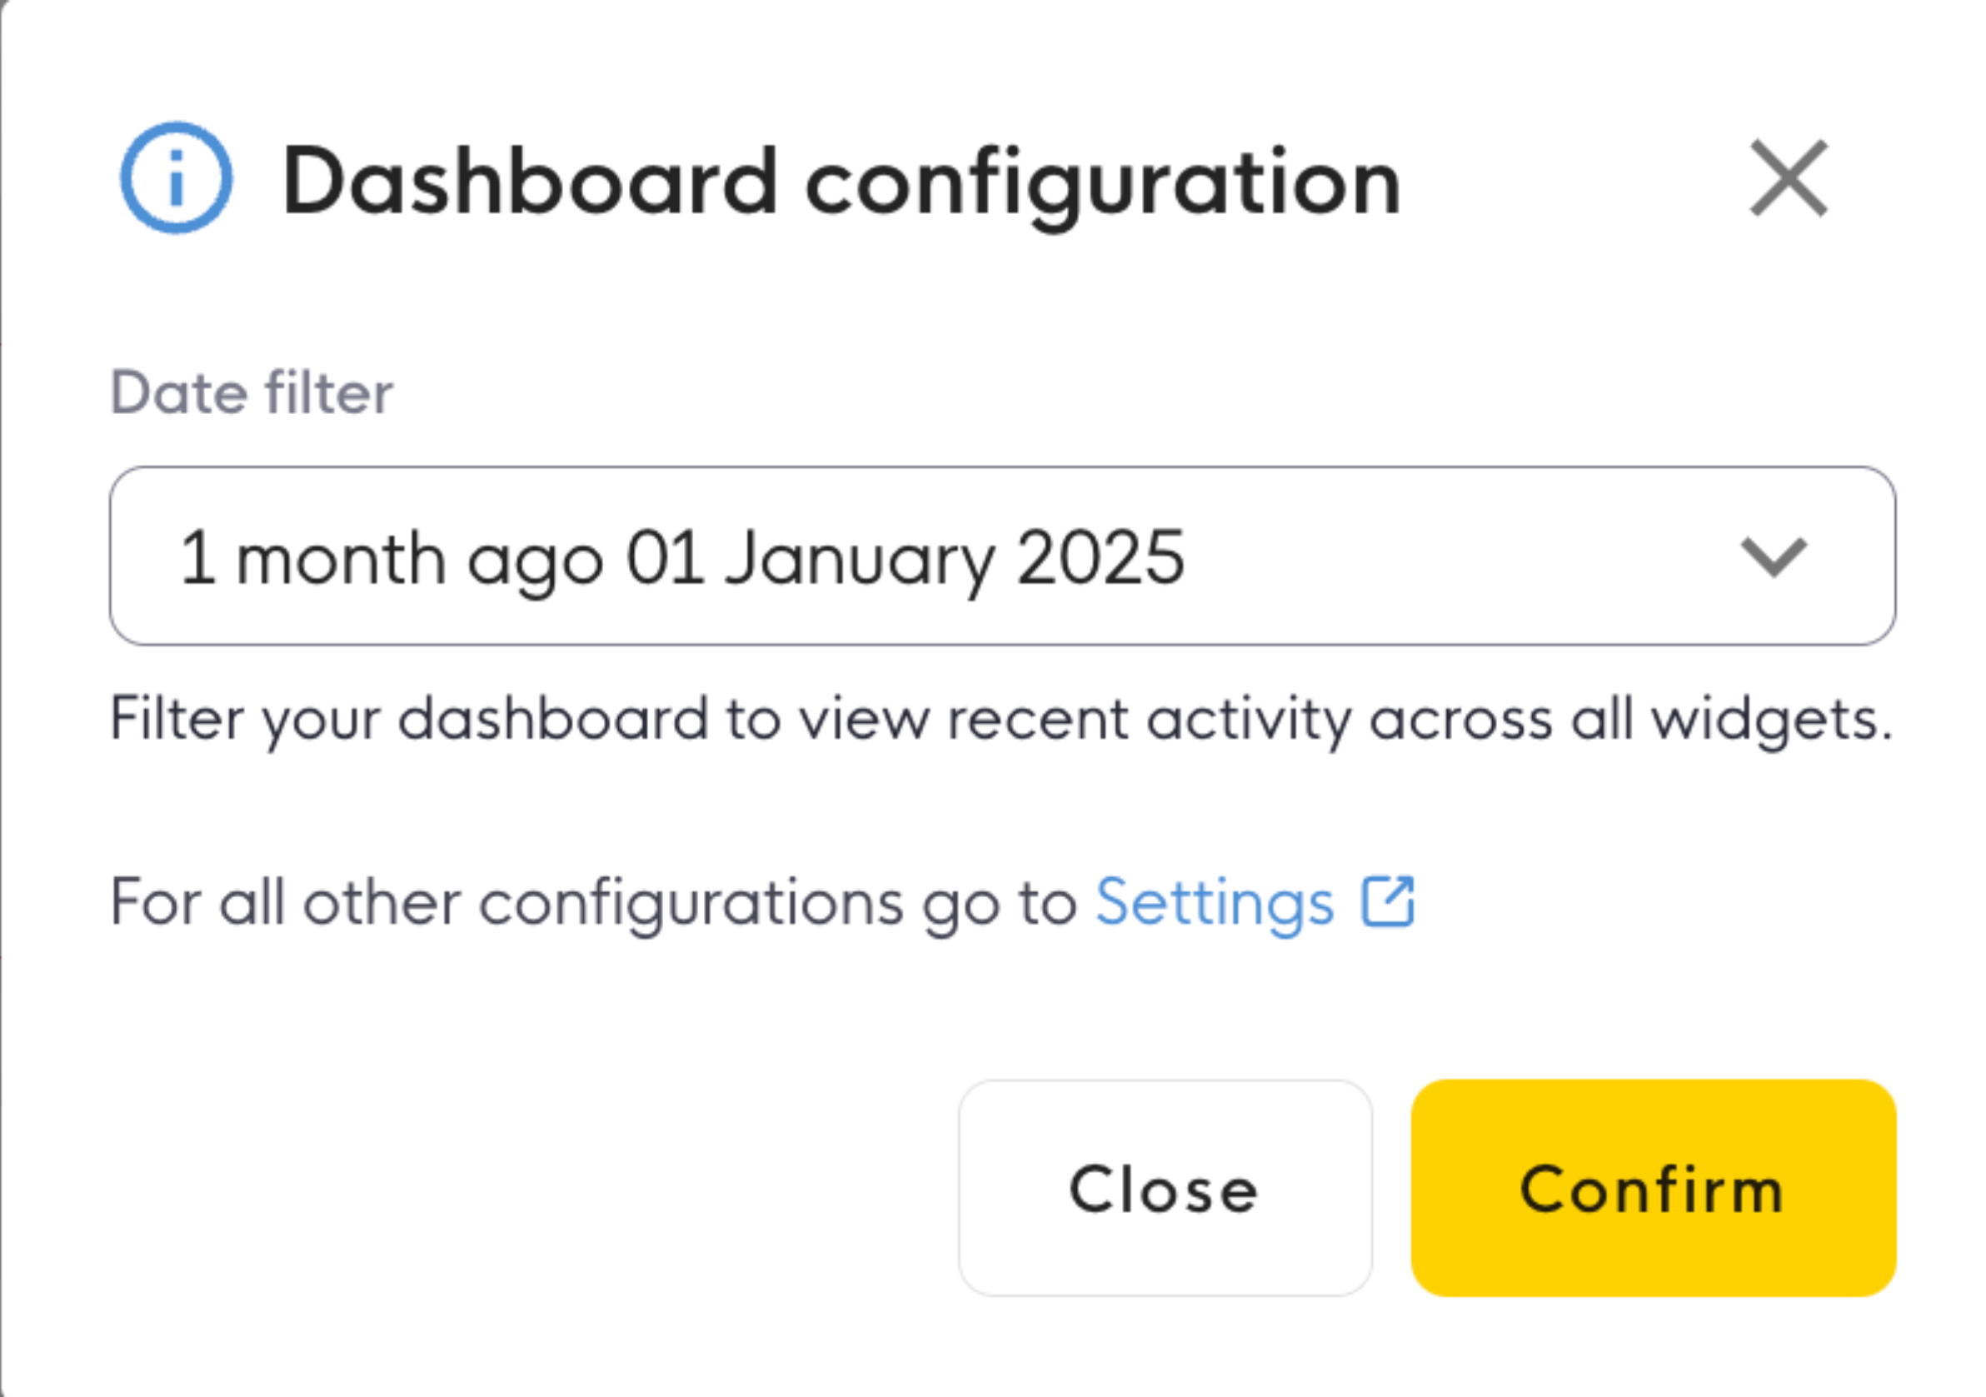
Task: Expand the Date filter chevron arrow
Action: coord(1774,557)
